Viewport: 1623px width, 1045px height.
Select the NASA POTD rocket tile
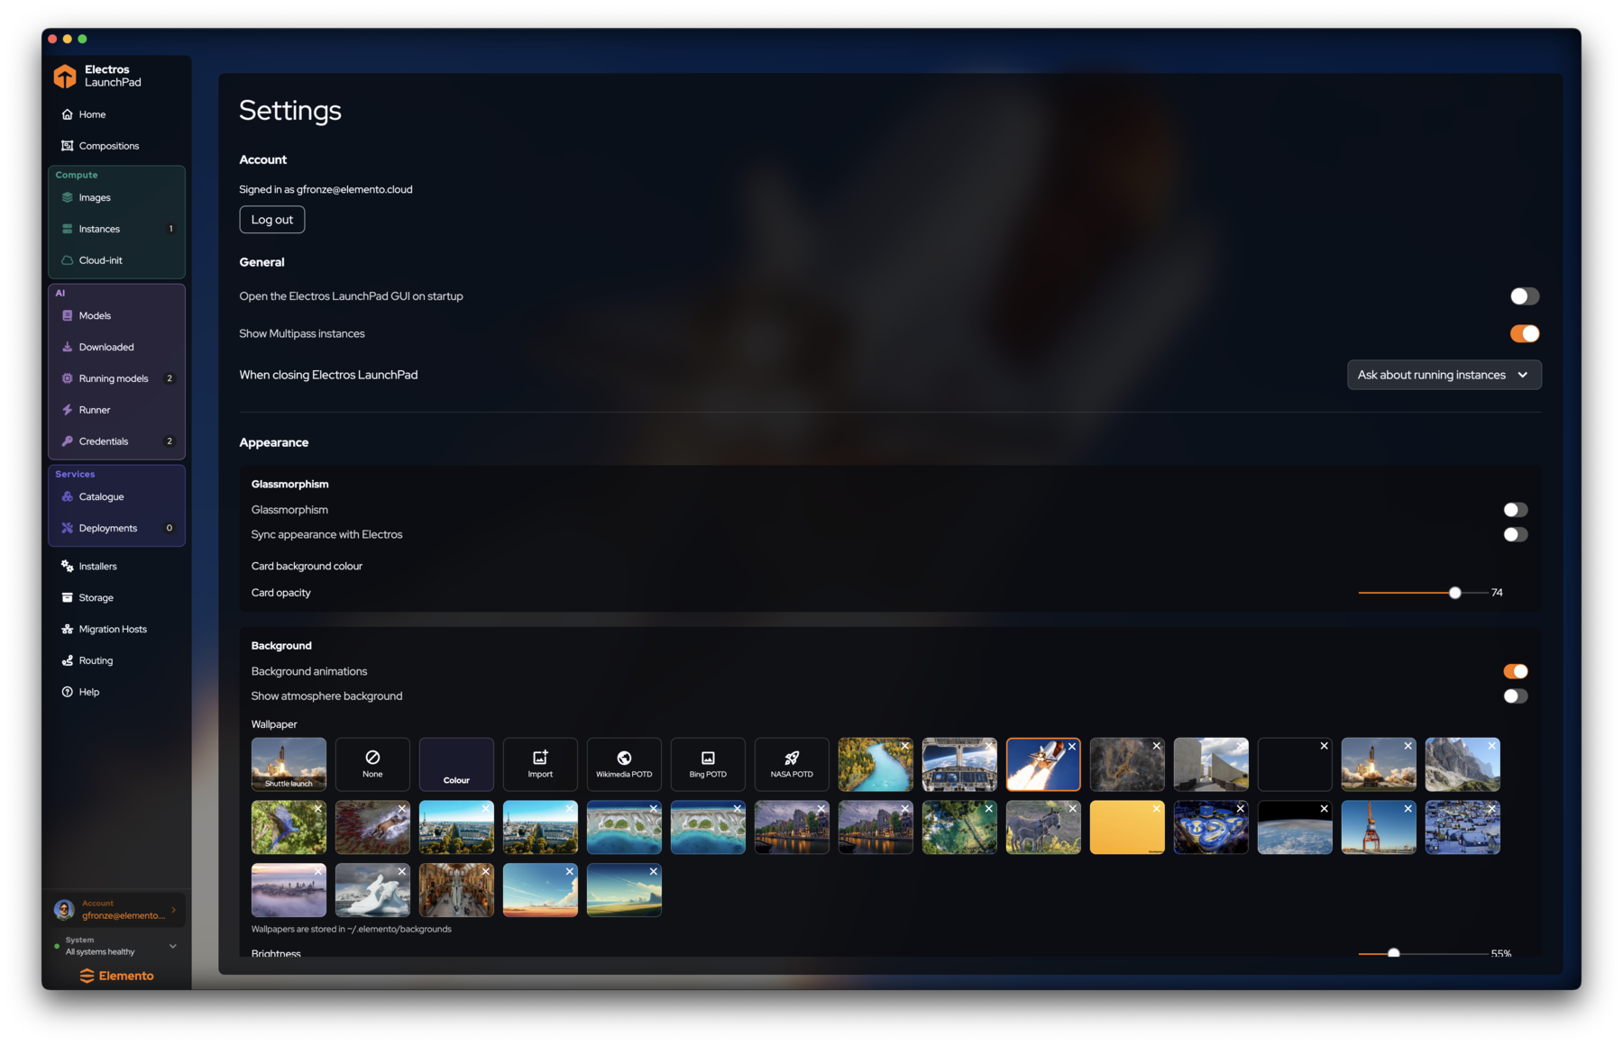[792, 764]
